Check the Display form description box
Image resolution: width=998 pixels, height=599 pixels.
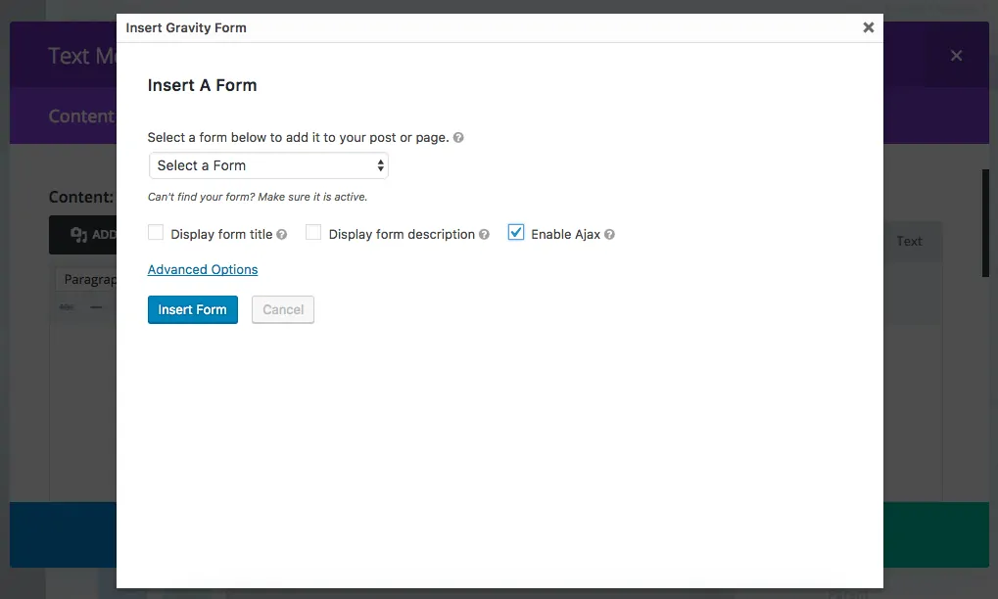(313, 233)
